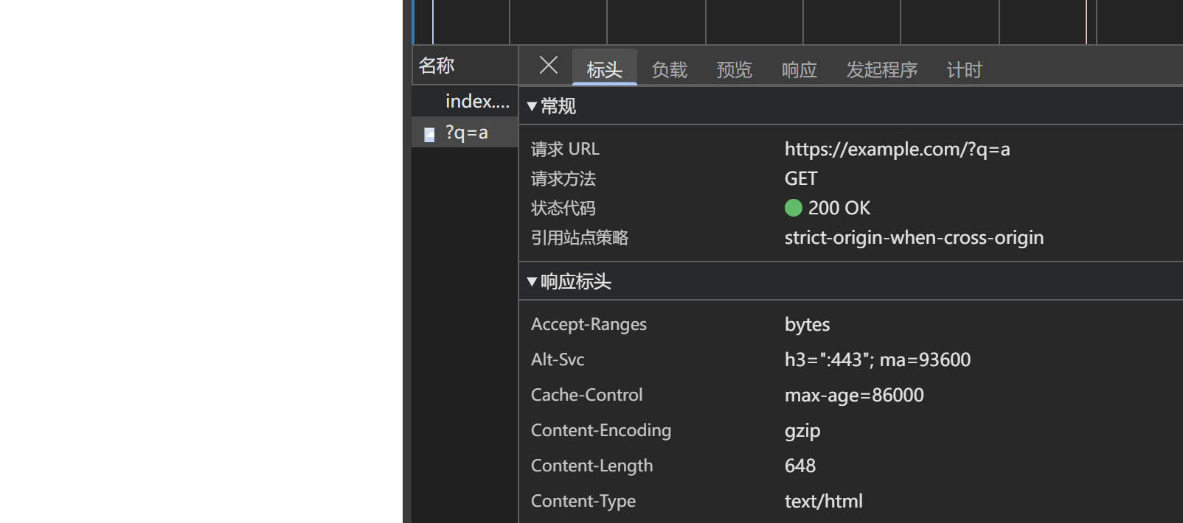Image resolution: width=1183 pixels, height=523 pixels.
Task: Click the strict-origin-when-cross-origin policy value
Action: click(914, 238)
